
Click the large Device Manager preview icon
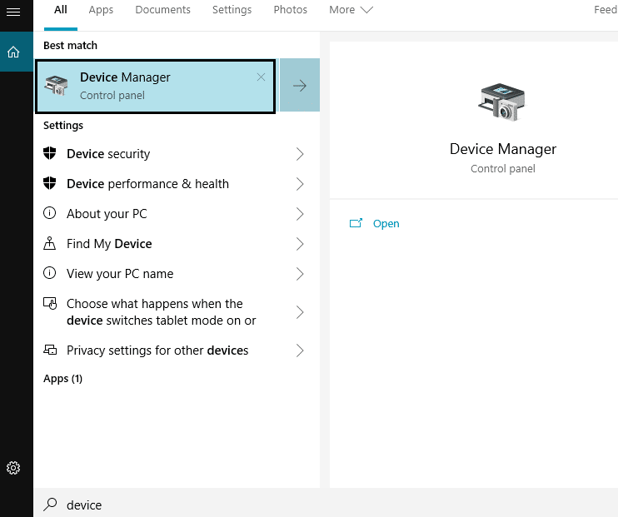click(x=501, y=102)
